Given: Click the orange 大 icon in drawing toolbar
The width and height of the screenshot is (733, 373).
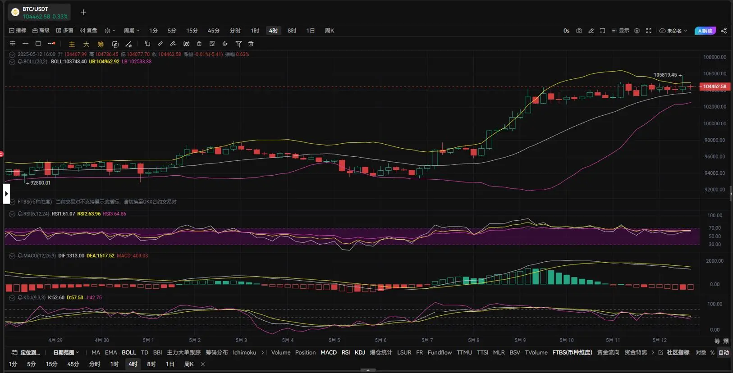Looking at the screenshot, I should coord(86,44).
